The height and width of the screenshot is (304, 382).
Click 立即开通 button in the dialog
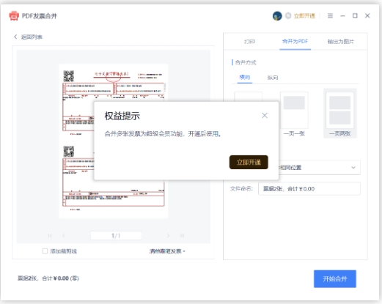pos(249,162)
